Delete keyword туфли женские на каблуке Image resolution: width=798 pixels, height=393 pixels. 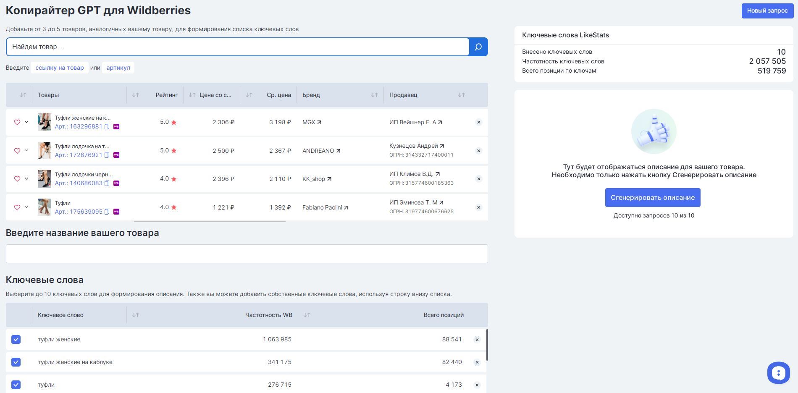pyautogui.click(x=477, y=362)
